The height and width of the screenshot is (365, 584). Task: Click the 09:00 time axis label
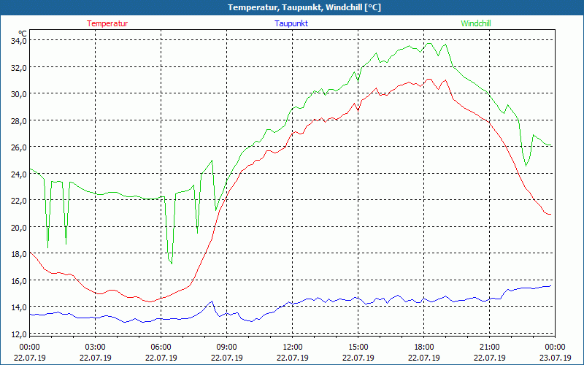pos(227,347)
